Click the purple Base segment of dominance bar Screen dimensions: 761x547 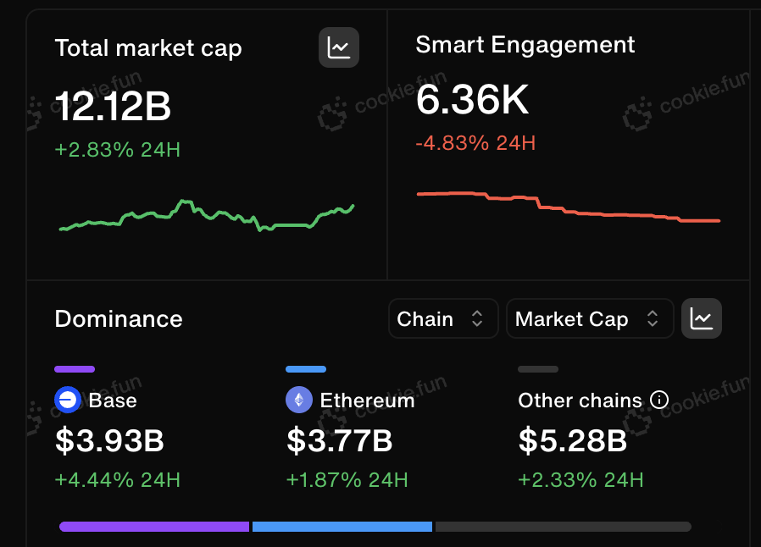point(154,527)
